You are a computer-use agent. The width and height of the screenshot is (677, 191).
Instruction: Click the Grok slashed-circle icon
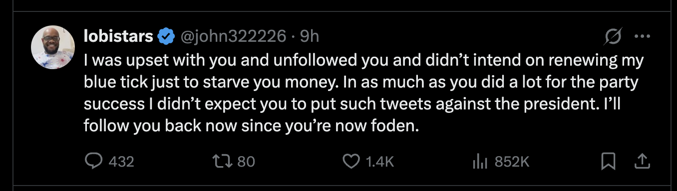click(613, 36)
